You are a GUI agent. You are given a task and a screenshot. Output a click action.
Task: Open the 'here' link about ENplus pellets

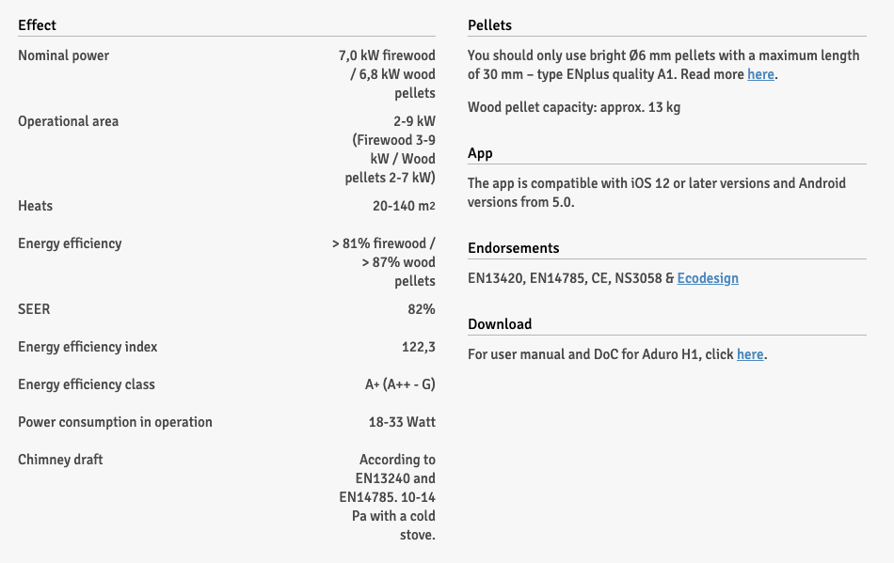pos(760,74)
